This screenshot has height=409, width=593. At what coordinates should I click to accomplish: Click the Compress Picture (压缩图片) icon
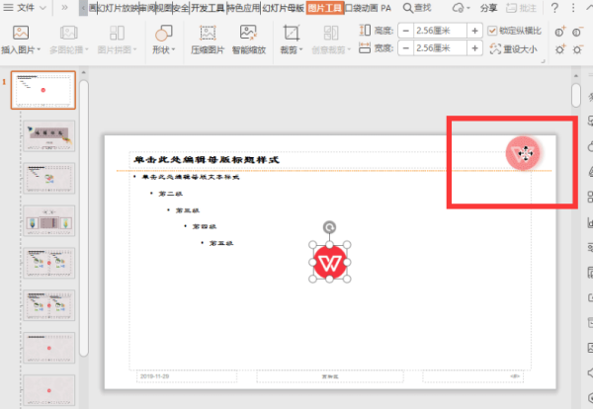(208, 33)
